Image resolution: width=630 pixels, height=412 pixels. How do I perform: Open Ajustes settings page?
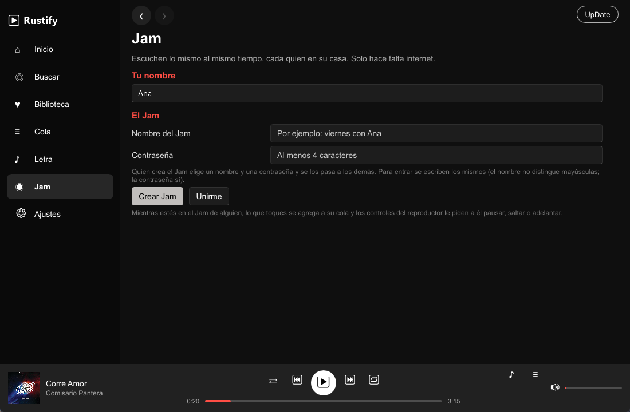[60, 214]
